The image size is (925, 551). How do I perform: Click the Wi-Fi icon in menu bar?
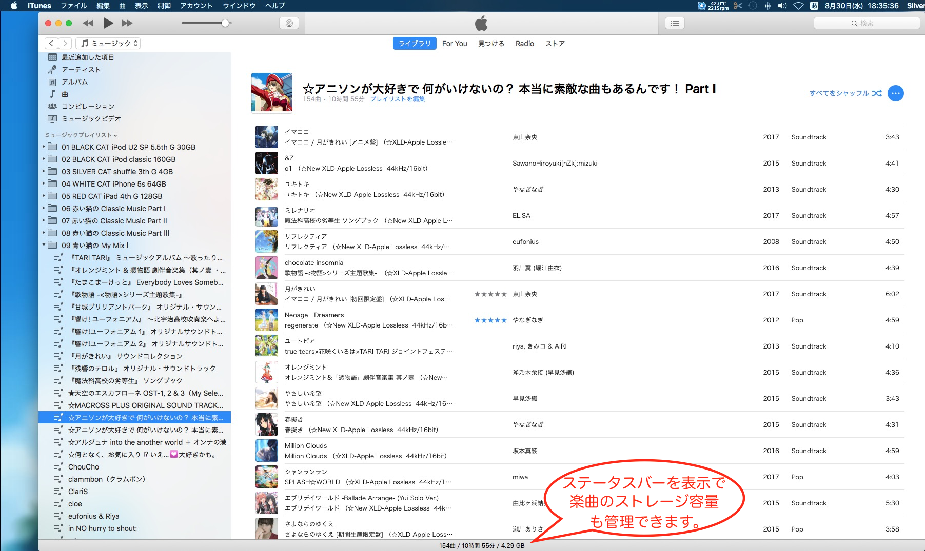(x=798, y=6)
